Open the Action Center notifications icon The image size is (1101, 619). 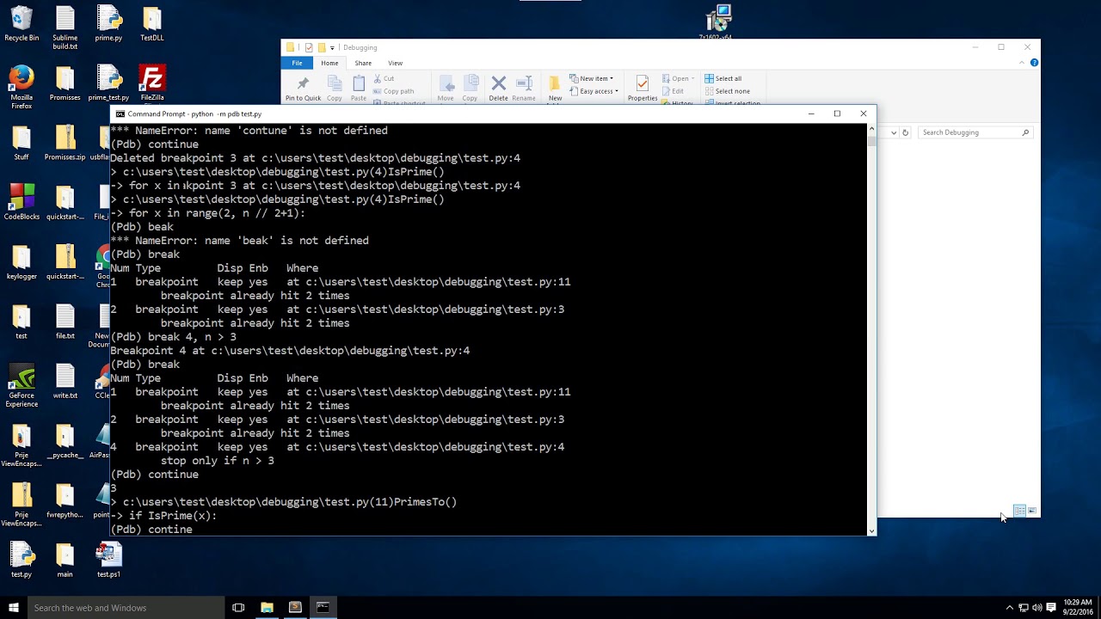click(x=1051, y=608)
